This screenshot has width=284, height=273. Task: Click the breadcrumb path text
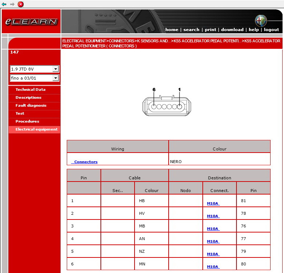coord(171,43)
